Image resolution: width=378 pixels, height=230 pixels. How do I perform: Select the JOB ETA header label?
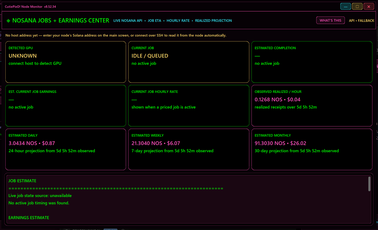click(154, 21)
